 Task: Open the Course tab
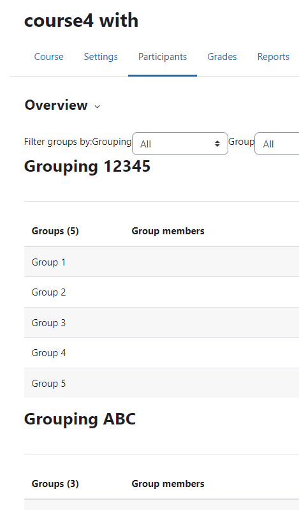(x=48, y=57)
